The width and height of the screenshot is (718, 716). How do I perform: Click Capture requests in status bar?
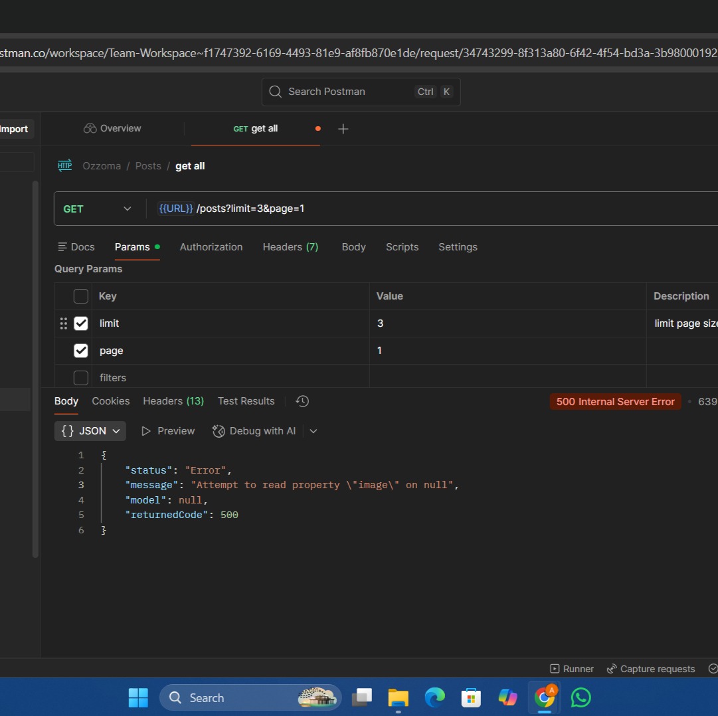(x=651, y=669)
